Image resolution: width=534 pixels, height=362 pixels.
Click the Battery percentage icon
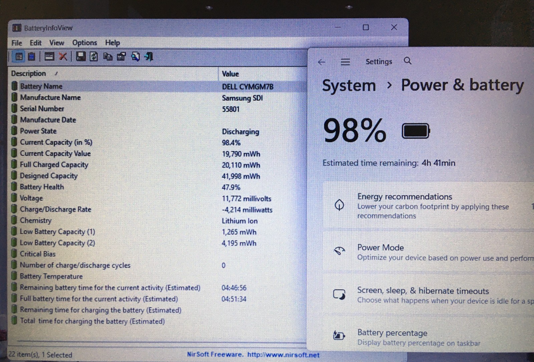click(x=339, y=335)
